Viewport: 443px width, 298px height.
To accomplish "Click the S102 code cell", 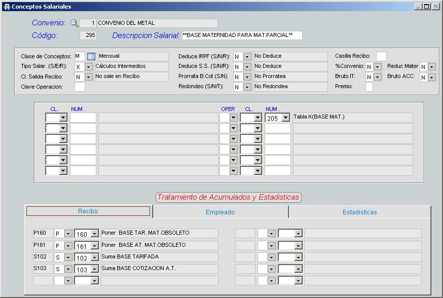I will [x=43, y=257].
